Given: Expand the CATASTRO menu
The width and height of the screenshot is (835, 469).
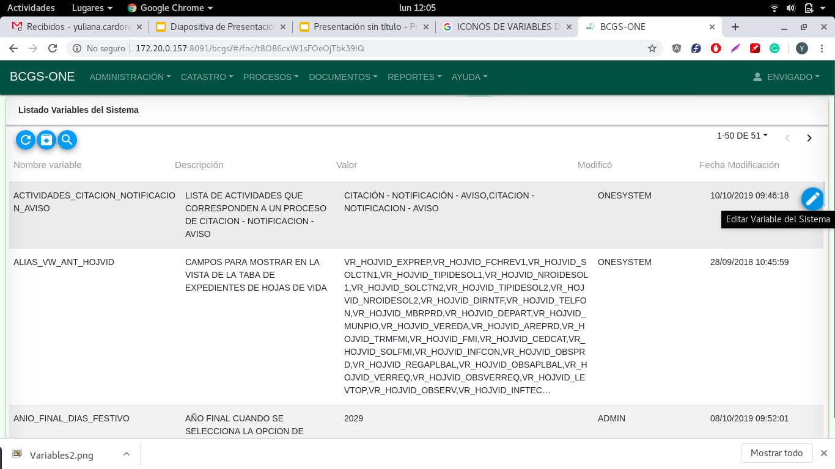Looking at the screenshot, I should [x=207, y=77].
